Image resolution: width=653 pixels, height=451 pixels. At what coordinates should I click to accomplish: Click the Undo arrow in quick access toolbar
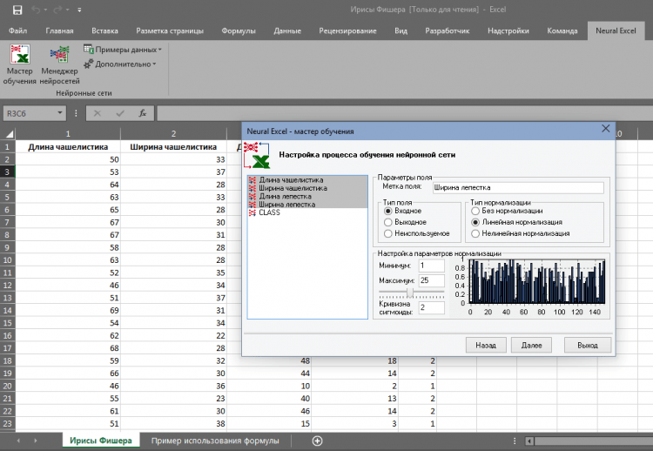point(36,10)
